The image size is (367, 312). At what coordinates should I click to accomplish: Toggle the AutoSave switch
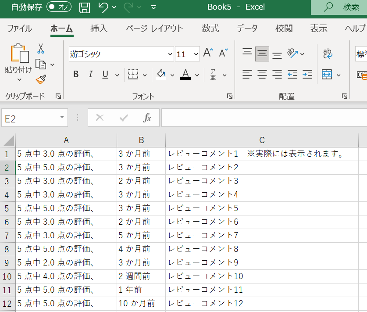pos(59,7)
